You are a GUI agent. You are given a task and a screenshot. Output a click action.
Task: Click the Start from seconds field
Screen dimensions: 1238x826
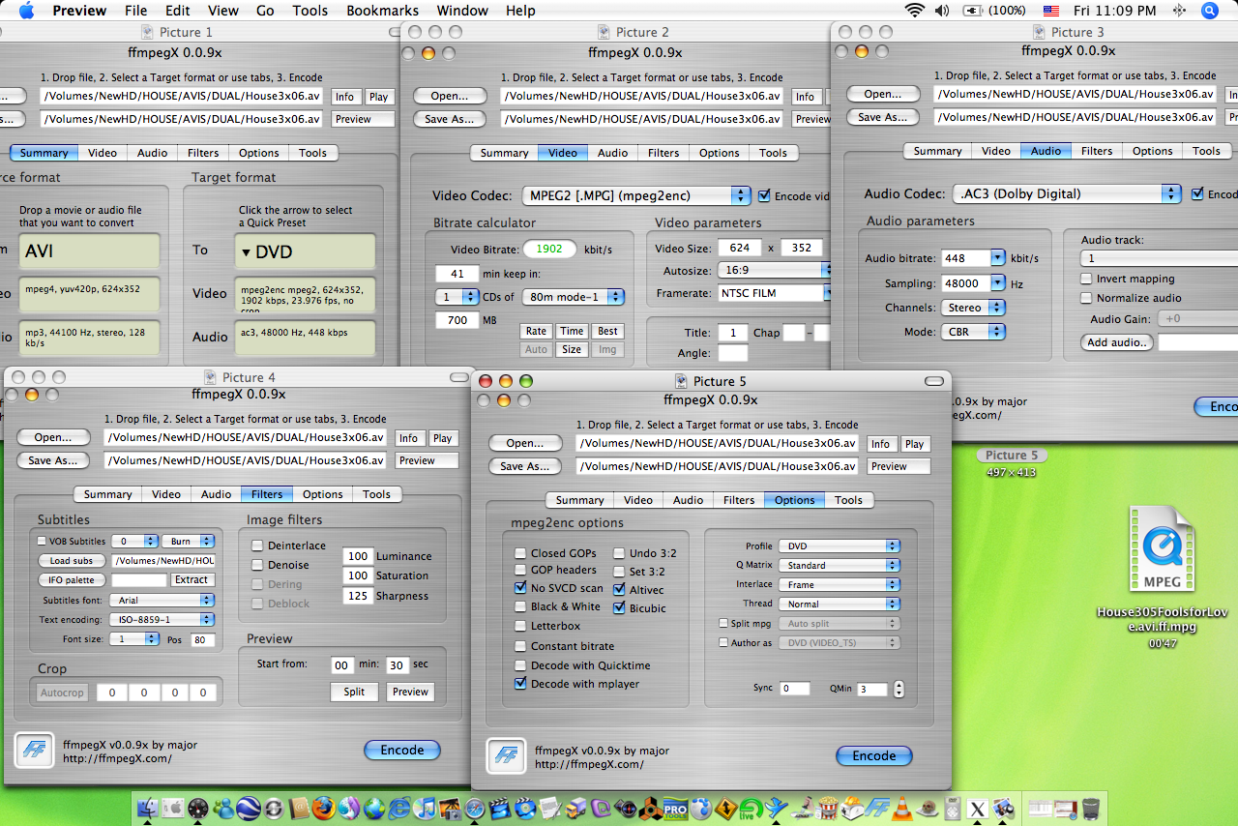click(397, 665)
